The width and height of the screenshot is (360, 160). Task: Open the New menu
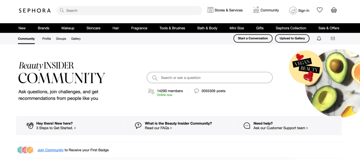22,28
